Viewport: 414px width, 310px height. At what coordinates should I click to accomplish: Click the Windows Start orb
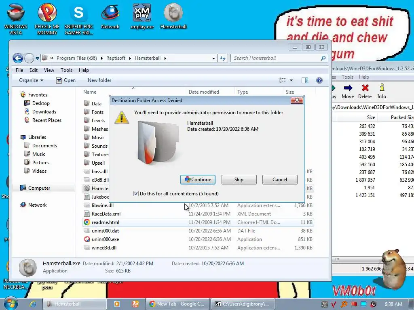[x=11, y=304]
